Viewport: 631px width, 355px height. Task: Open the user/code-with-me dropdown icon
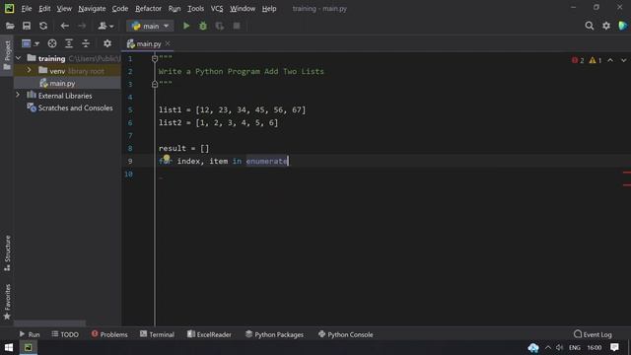[x=105, y=26]
